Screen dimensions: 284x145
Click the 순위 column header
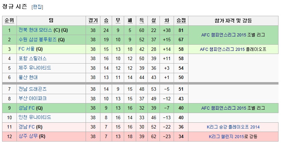click(9, 21)
